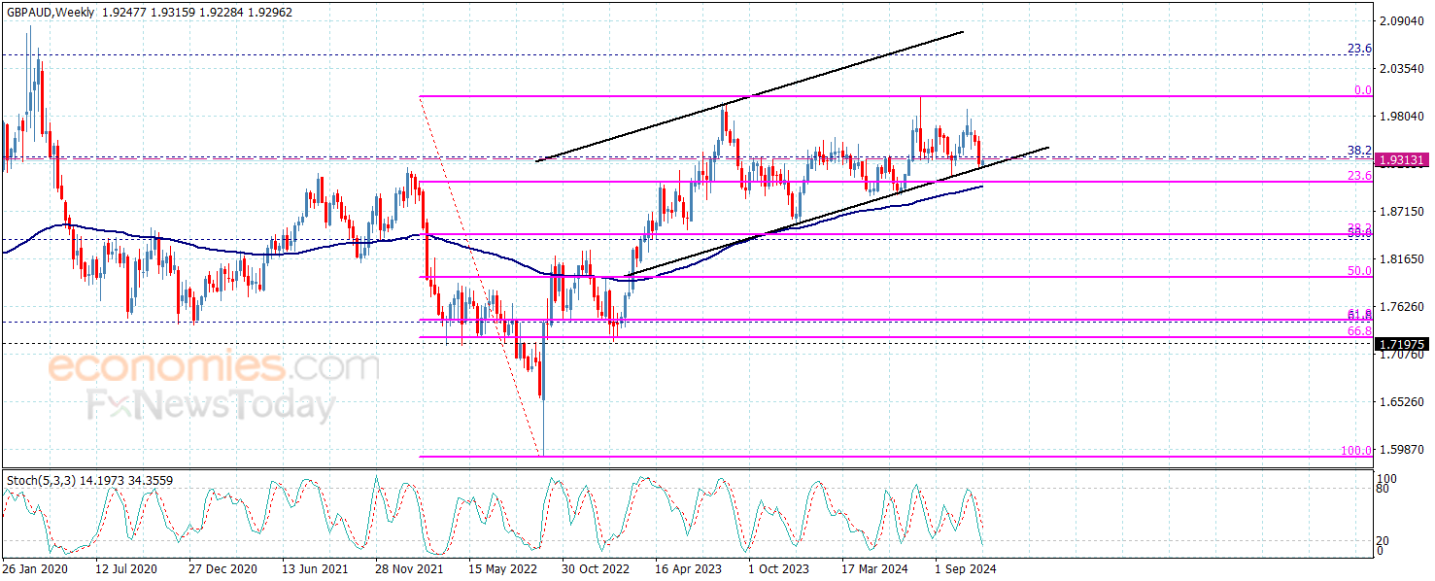
Task: Click the 2.03540 price axis label
Action: [x=1402, y=69]
